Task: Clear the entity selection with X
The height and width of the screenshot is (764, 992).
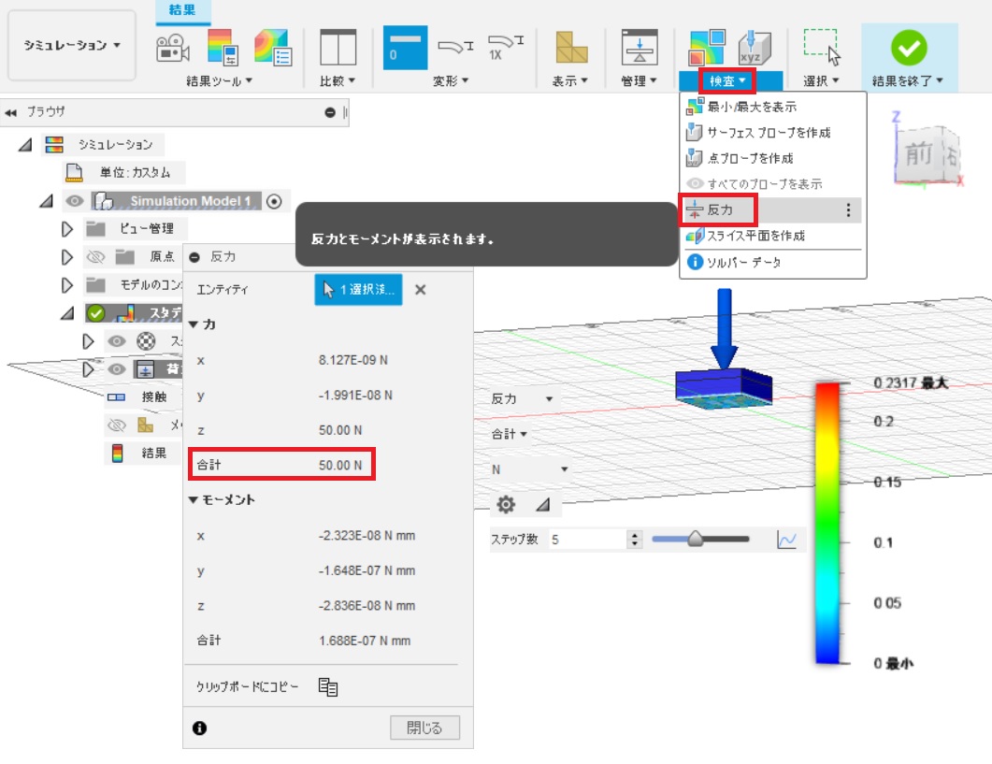Action: pos(420,289)
